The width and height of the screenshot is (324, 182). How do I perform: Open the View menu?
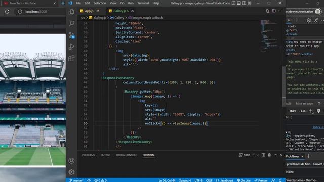point(113,3)
